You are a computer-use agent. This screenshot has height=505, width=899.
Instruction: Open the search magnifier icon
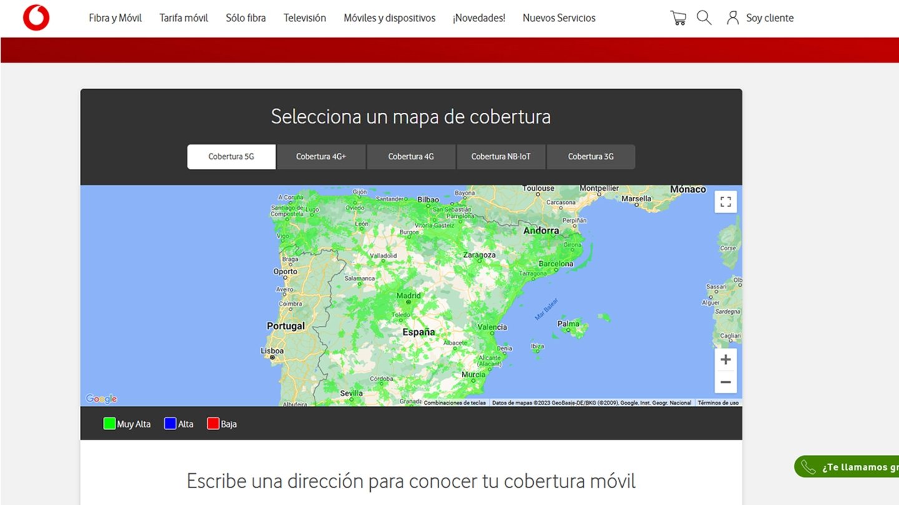pos(704,17)
